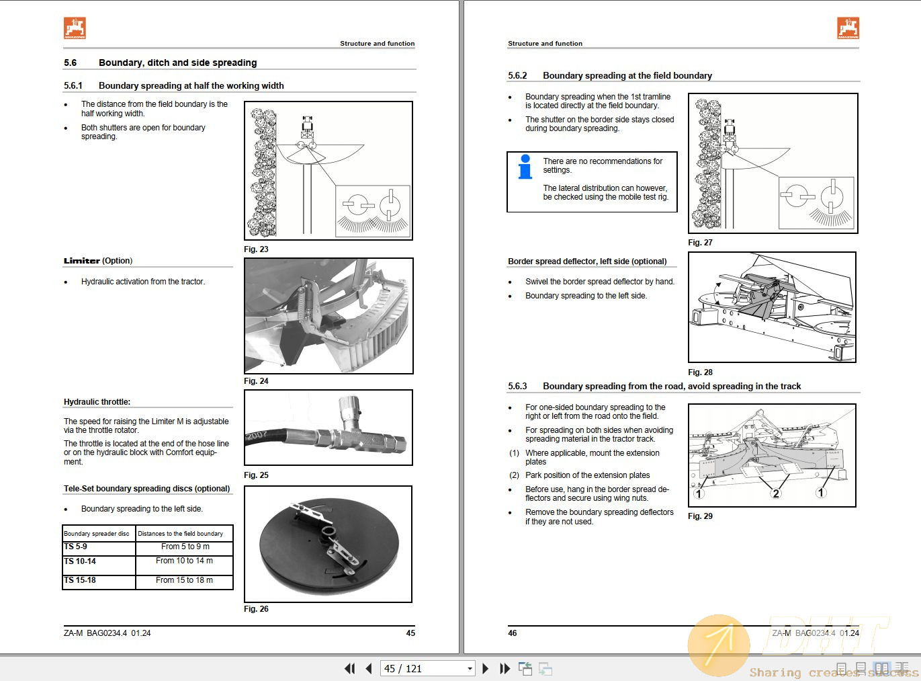Click the Fig. 24 Limiter photo
921x681 pixels.
(x=328, y=316)
